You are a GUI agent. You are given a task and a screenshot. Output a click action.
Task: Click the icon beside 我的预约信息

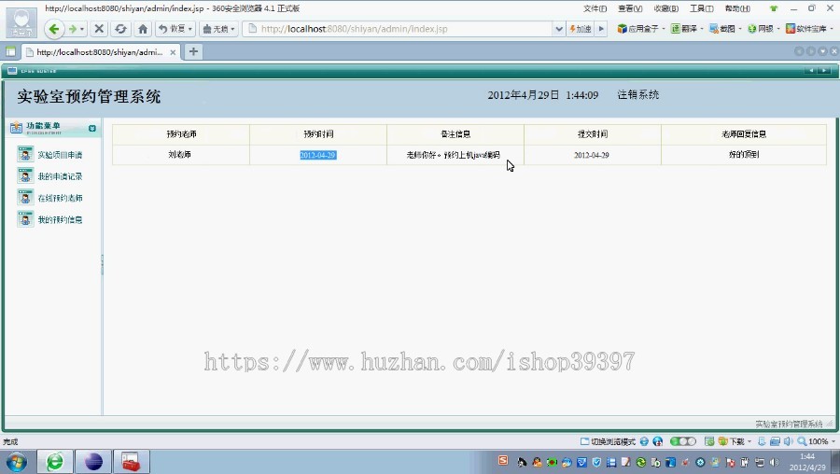coord(25,219)
